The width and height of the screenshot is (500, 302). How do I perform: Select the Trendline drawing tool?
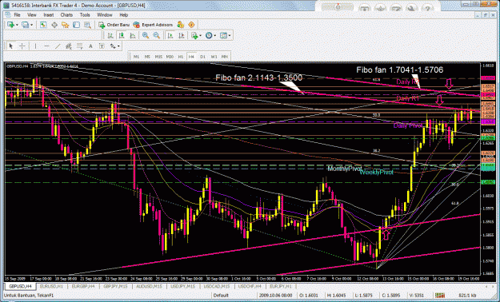(58, 46)
